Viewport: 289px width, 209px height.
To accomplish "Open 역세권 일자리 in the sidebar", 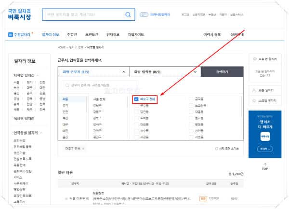I will [x=24, y=119].
